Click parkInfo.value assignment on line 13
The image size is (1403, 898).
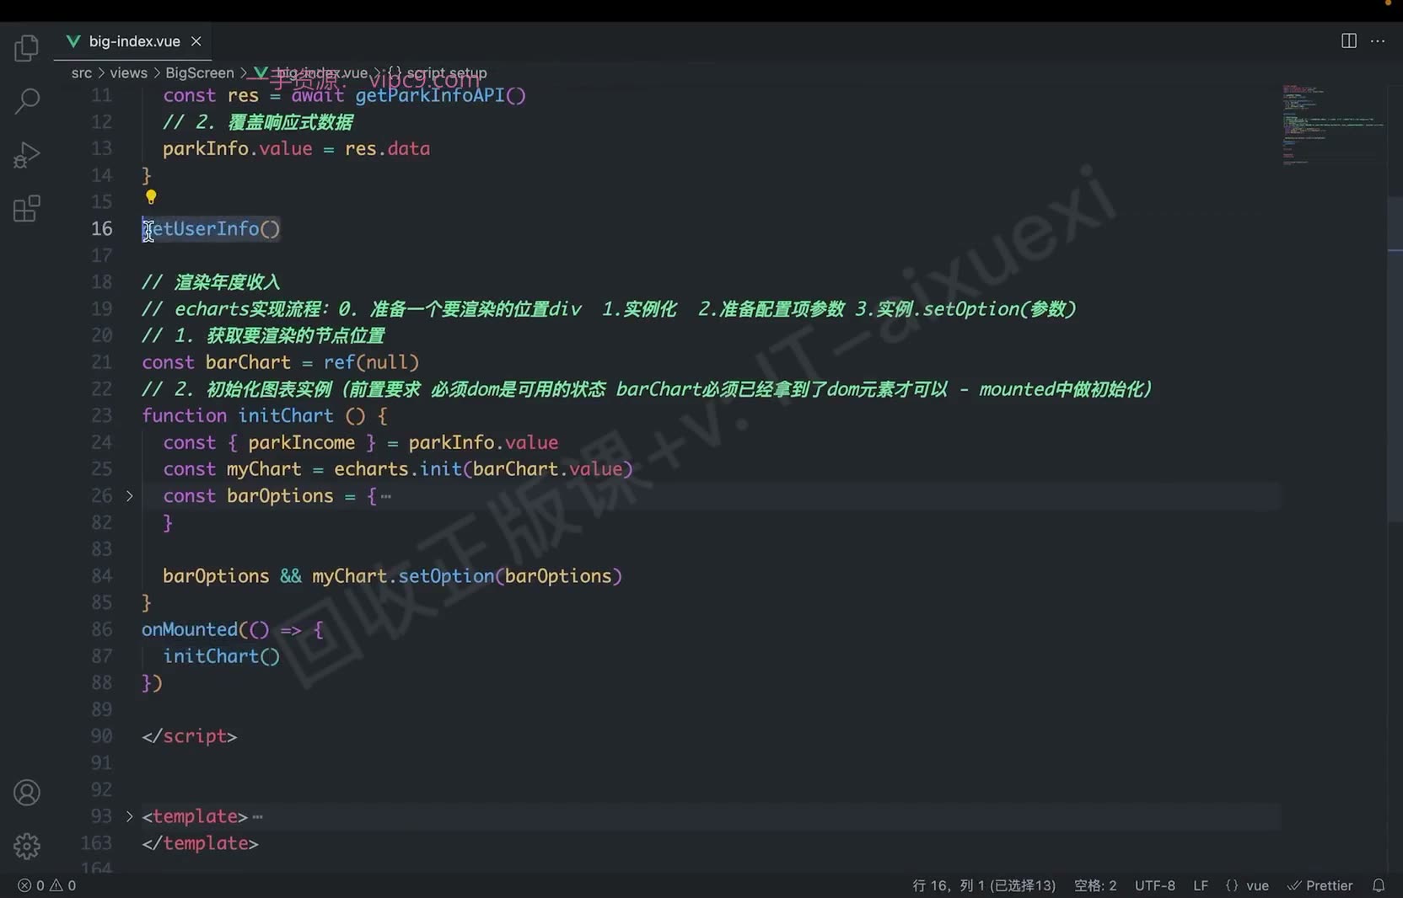coord(238,149)
